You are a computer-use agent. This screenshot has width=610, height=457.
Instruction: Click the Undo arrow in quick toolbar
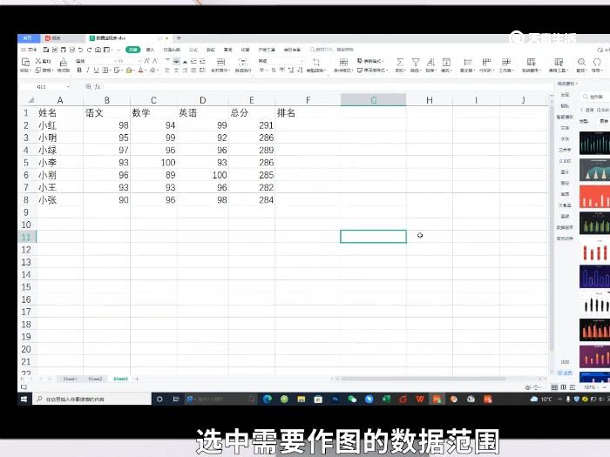[80, 50]
